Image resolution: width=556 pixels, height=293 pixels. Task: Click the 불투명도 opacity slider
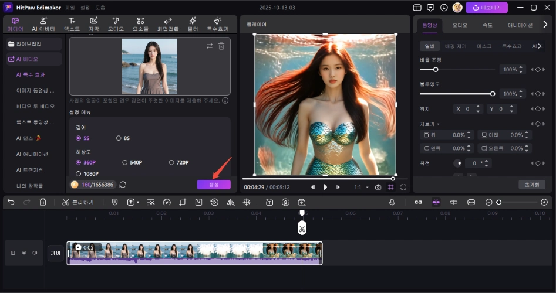click(x=457, y=94)
